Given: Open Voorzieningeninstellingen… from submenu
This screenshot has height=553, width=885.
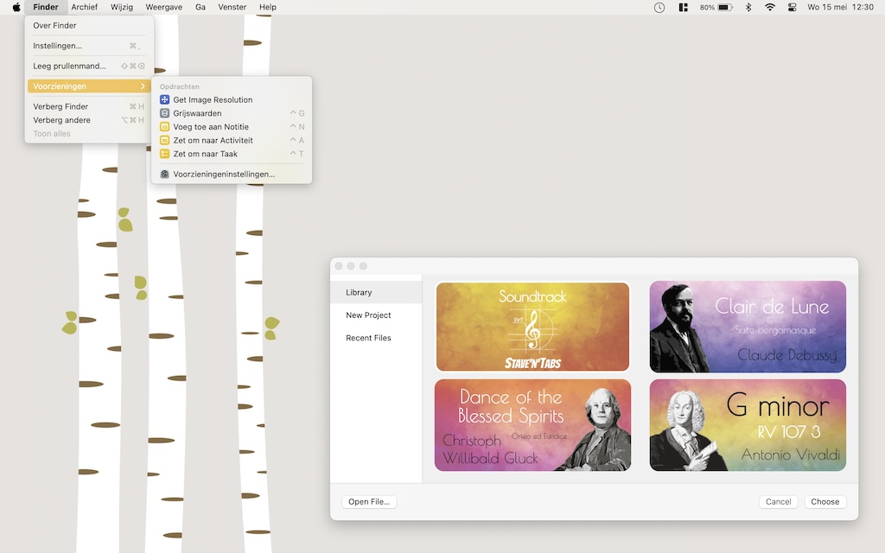Looking at the screenshot, I should point(232,175).
